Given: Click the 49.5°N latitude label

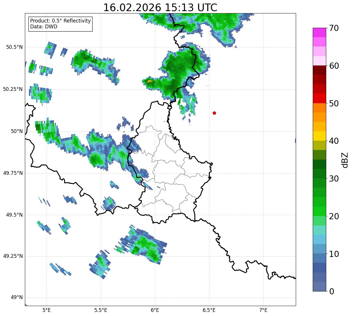Looking at the screenshot, I should 14,215.
